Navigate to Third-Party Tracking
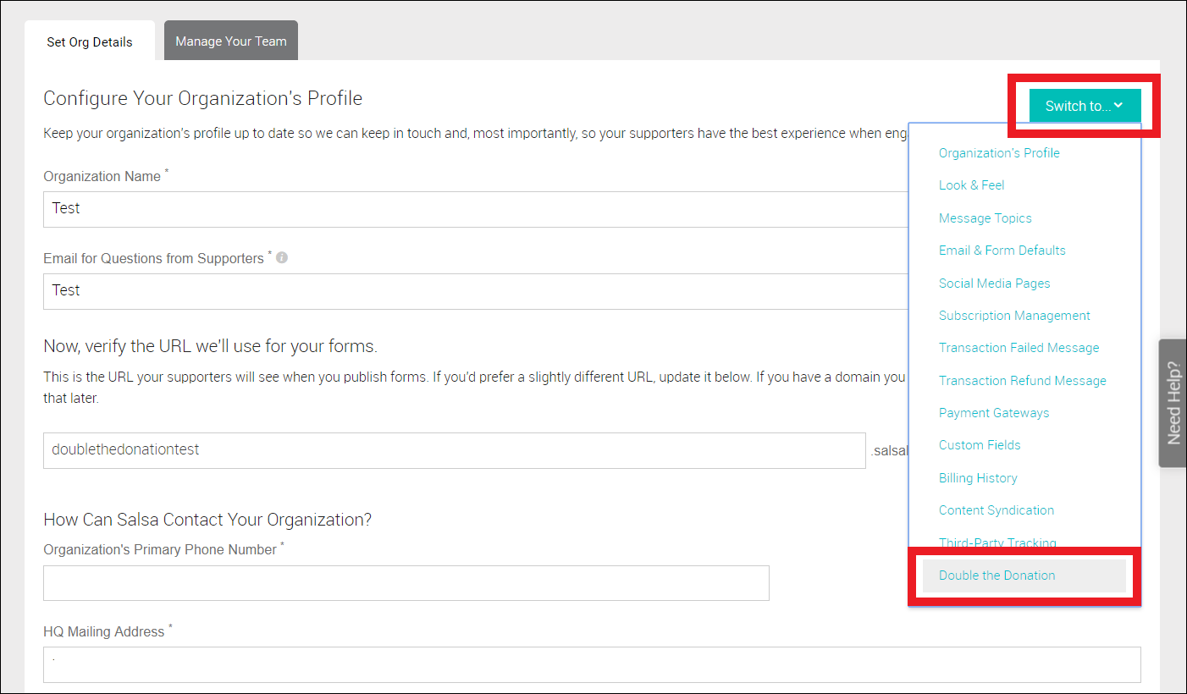This screenshot has height=694, width=1187. (x=997, y=542)
